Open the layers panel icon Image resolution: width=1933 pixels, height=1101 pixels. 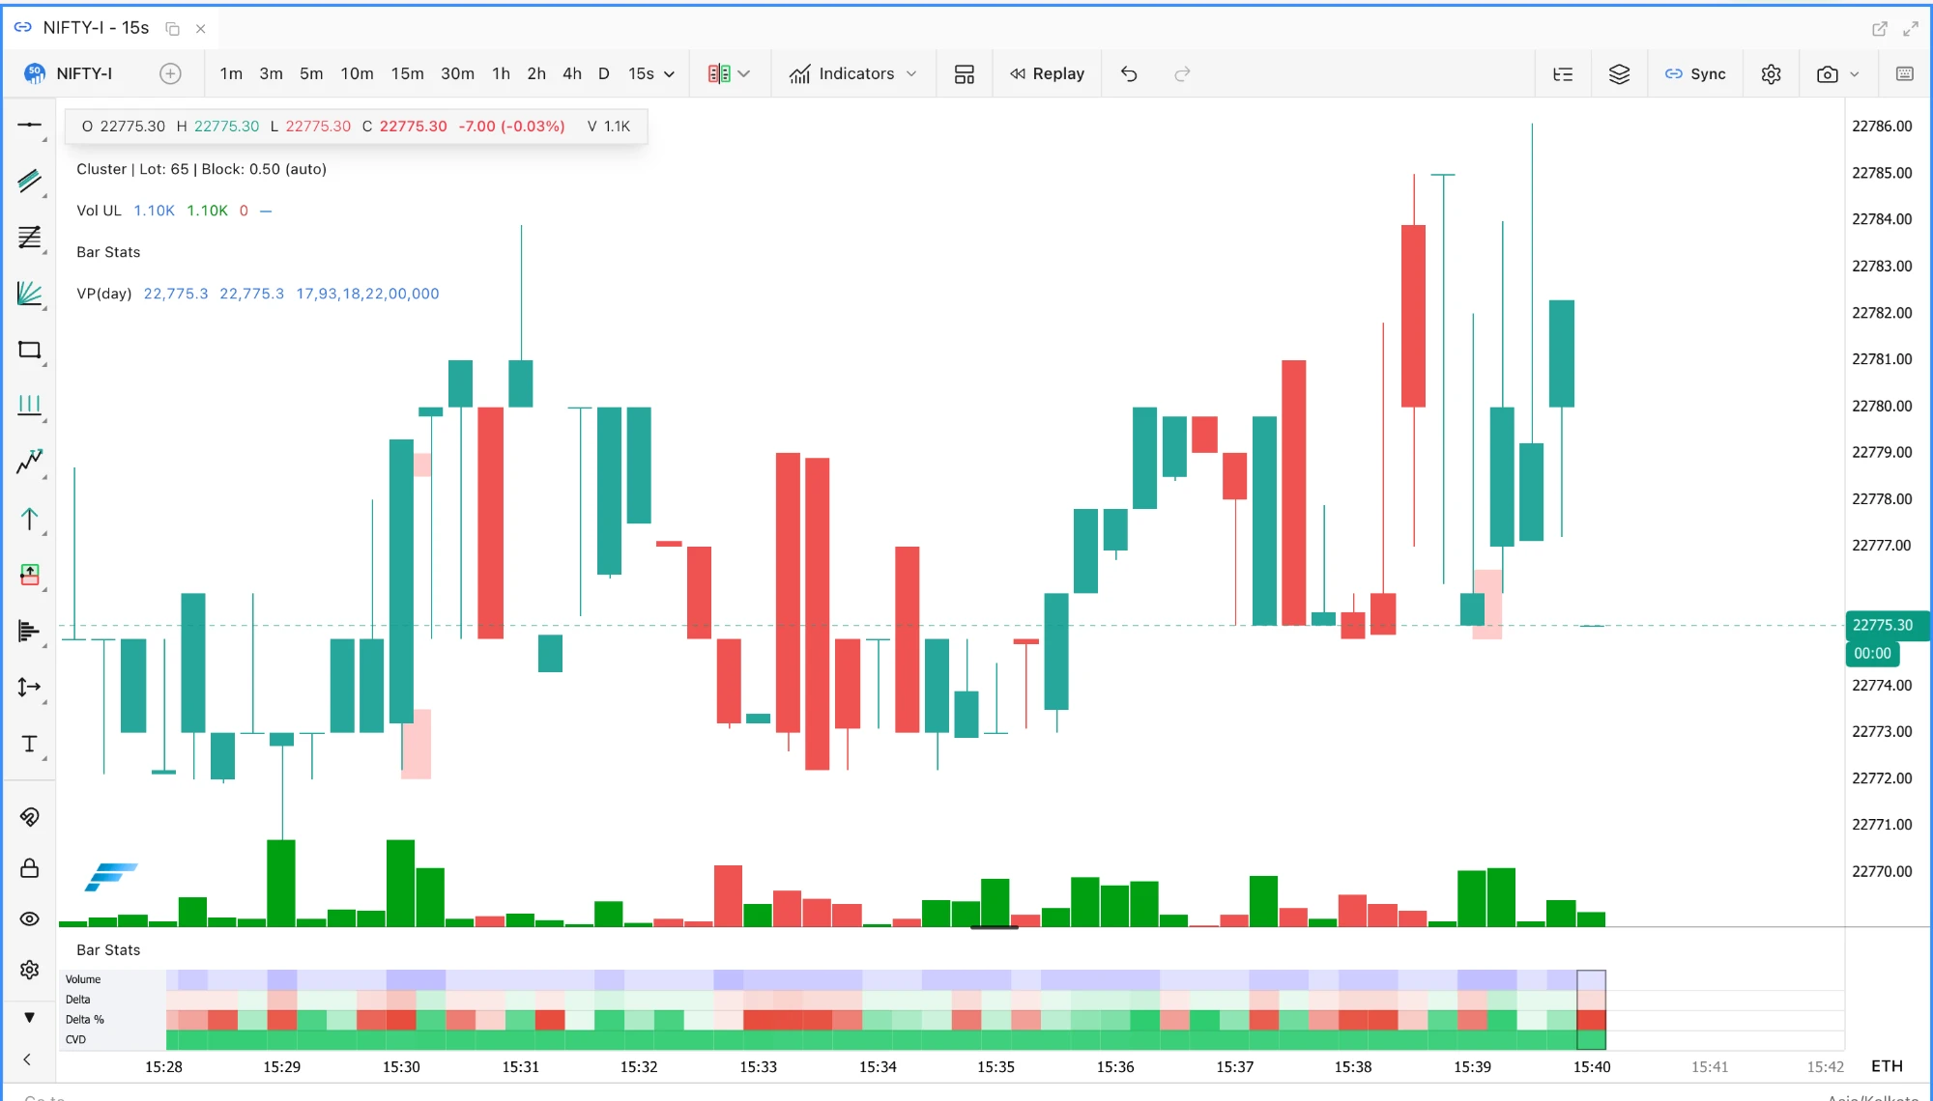pyautogui.click(x=1619, y=73)
